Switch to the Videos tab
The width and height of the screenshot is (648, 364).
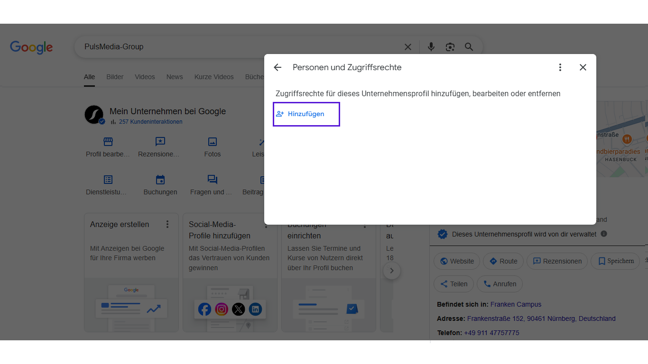click(145, 77)
